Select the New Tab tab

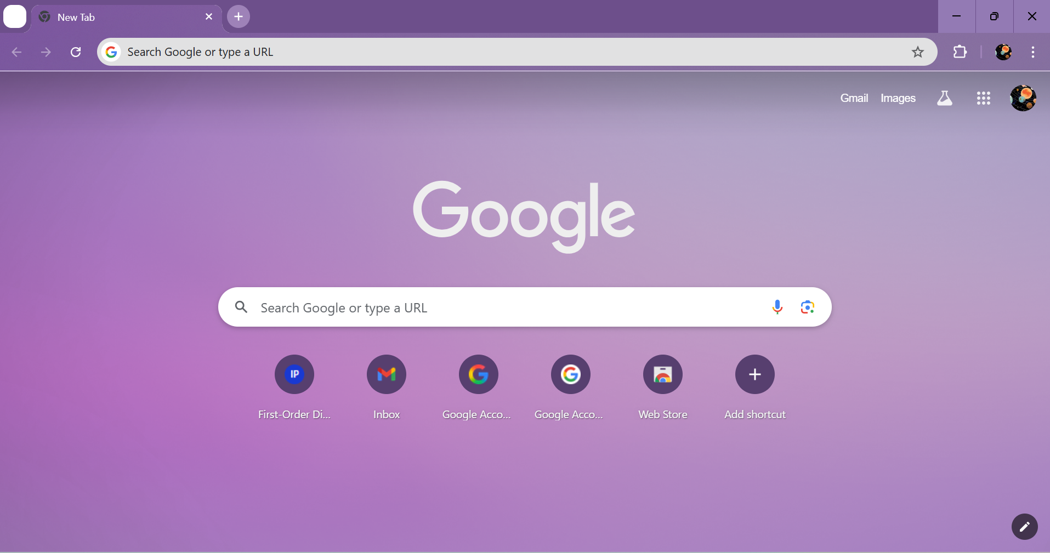pyautogui.click(x=127, y=17)
